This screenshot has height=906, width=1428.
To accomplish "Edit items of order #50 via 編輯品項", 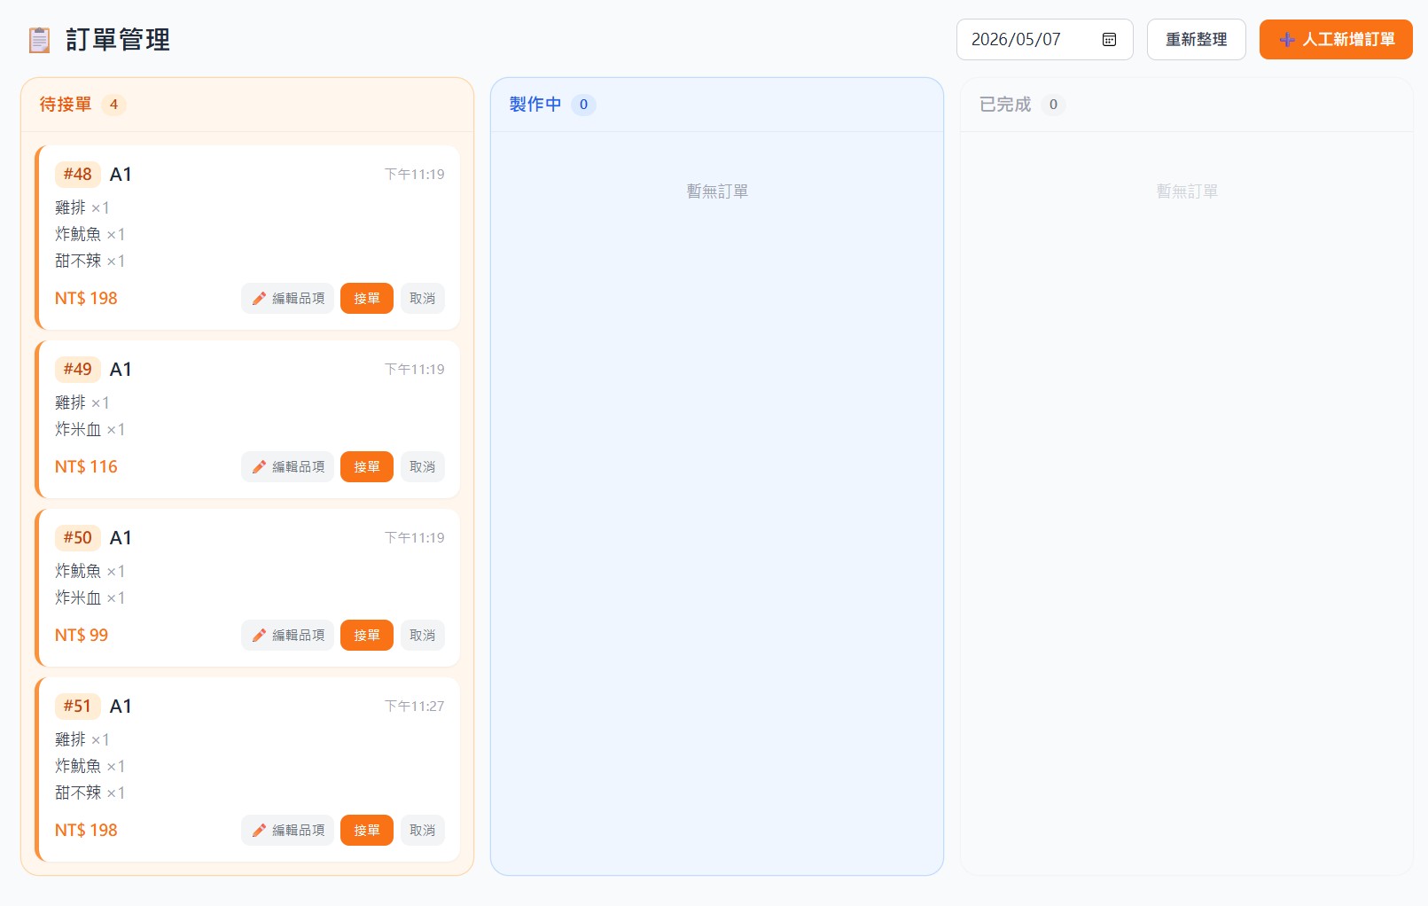I will pos(287,636).
